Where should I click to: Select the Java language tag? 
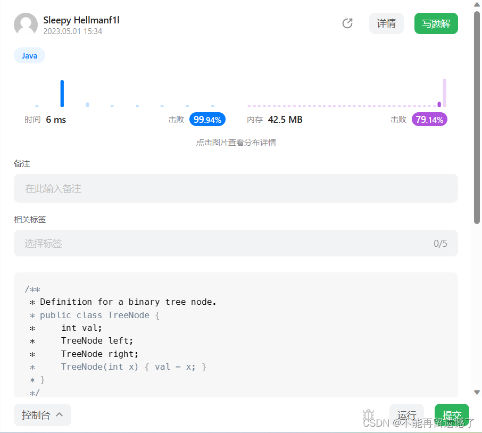[x=29, y=56]
